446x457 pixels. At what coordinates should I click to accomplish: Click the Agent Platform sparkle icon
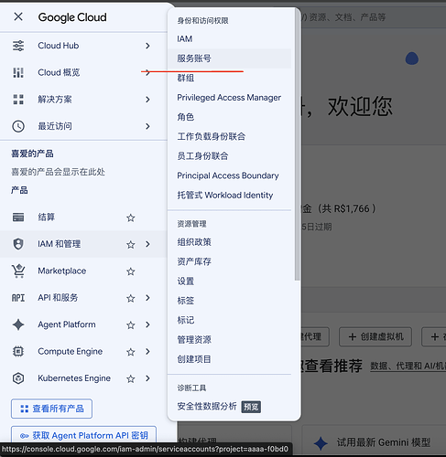pyautogui.click(x=18, y=324)
